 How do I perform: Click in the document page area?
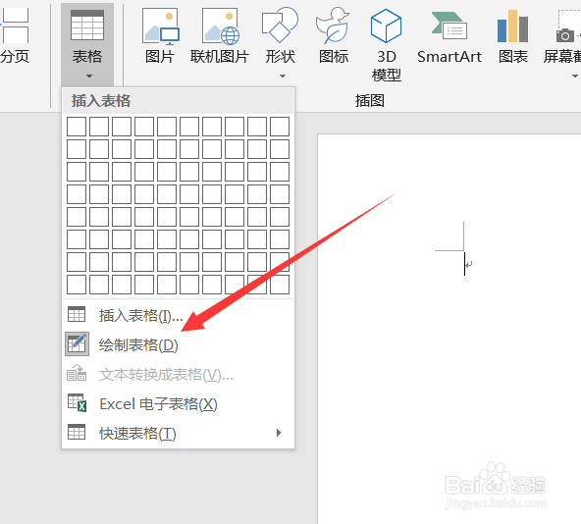449,329
